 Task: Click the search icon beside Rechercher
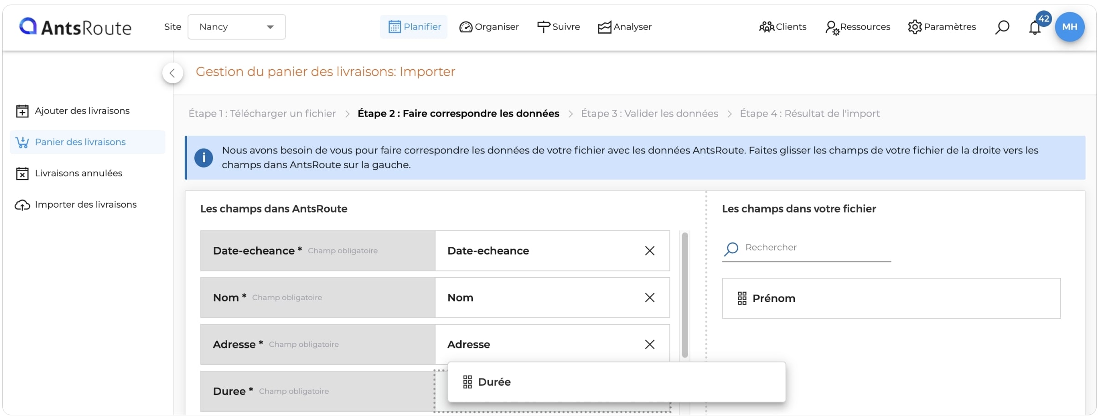(731, 249)
